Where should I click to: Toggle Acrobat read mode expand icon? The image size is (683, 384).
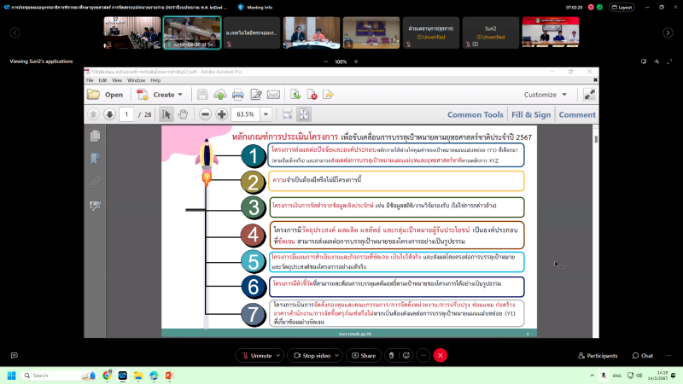point(588,95)
